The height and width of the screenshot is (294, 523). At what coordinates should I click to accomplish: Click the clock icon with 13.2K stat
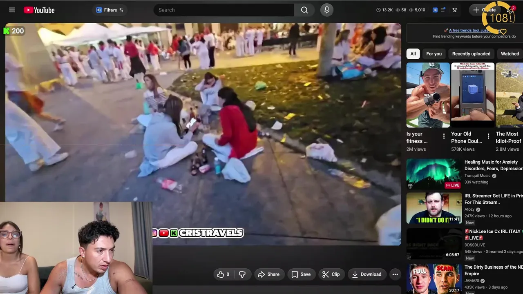[384, 10]
